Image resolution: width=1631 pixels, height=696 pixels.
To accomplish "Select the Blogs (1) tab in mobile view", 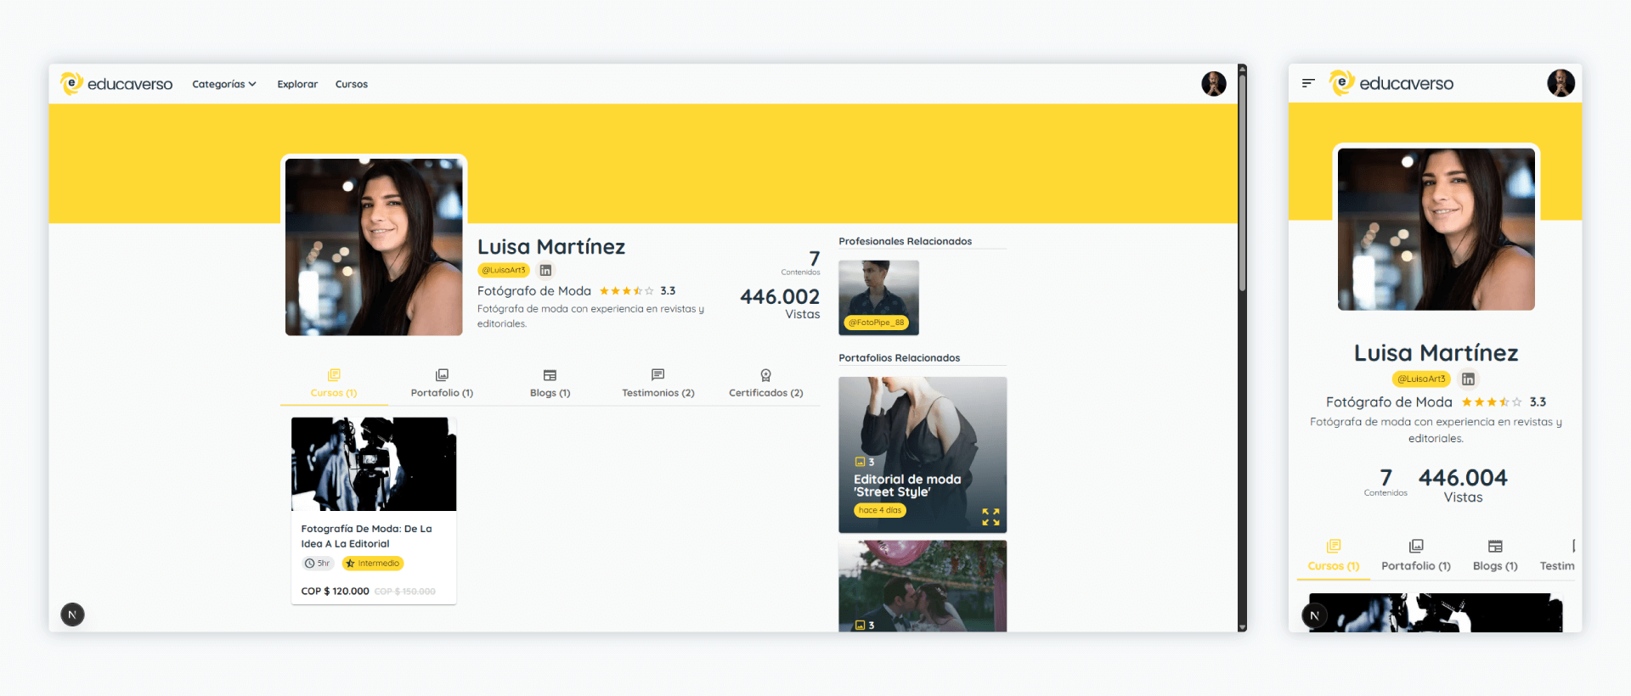I will [1495, 555].
